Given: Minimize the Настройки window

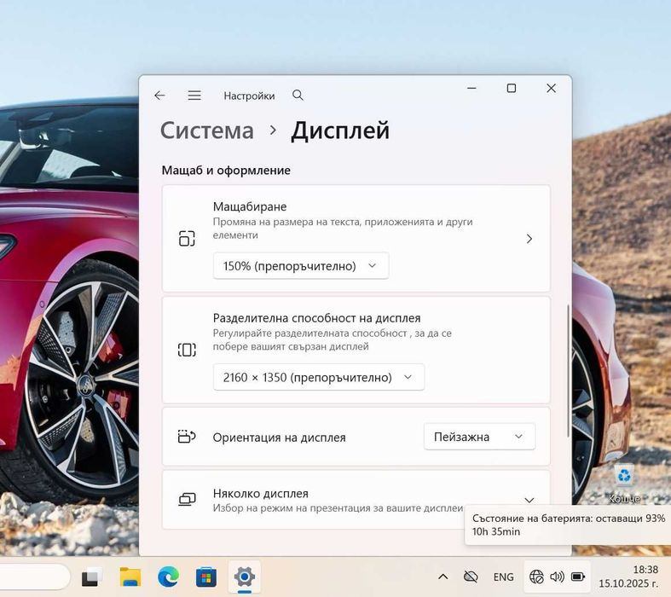Looking at the screenshot, I should pyautogui.click(x=471, y=88).
